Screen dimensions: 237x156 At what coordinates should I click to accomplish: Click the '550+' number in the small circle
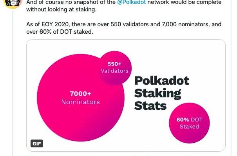point(114,64)
